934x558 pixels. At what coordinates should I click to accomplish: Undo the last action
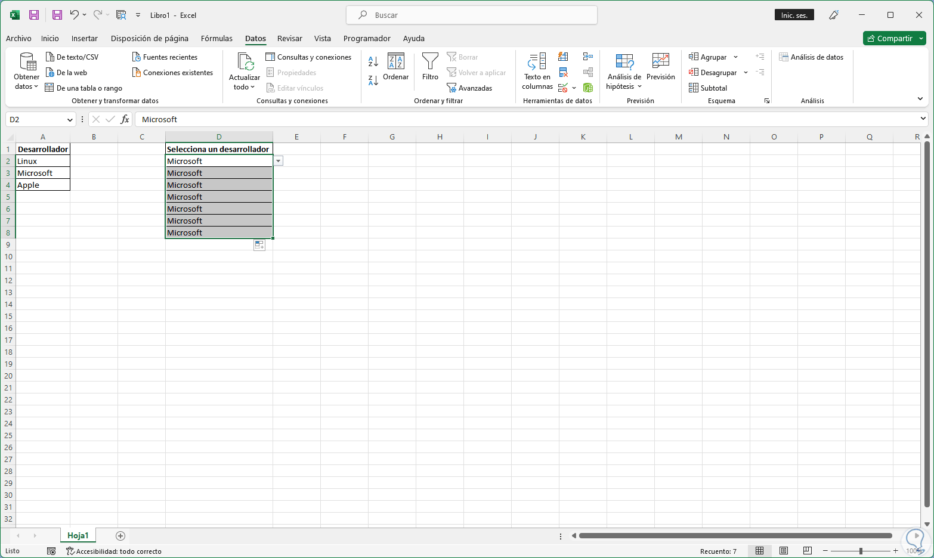[74, 15]
